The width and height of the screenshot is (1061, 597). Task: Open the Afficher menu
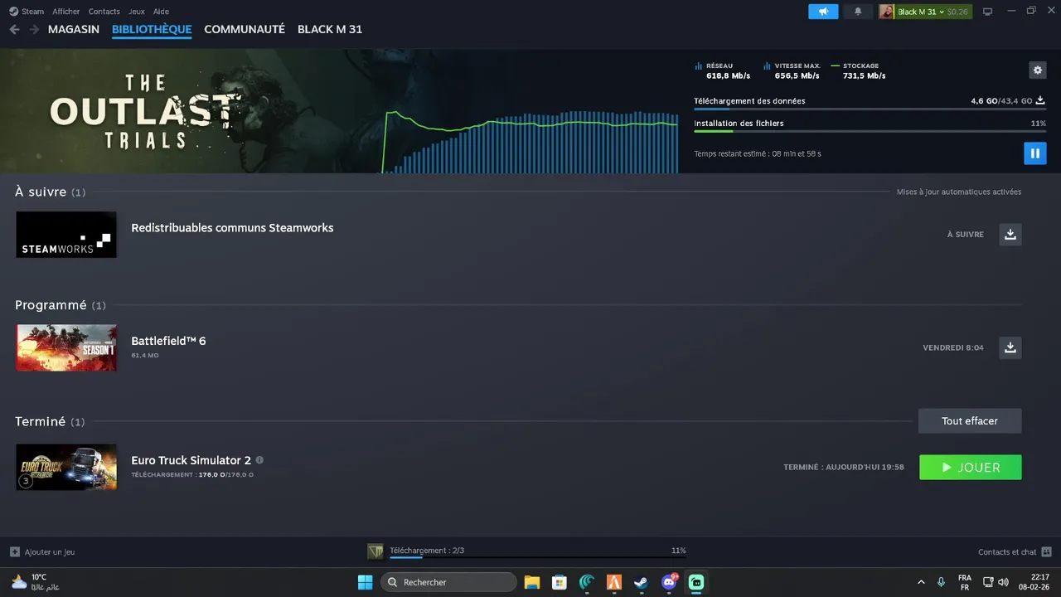pyautogui.click(x=66, y=12)
